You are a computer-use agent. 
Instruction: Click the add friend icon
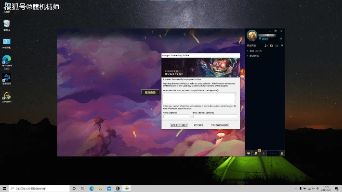pos(266,45)
